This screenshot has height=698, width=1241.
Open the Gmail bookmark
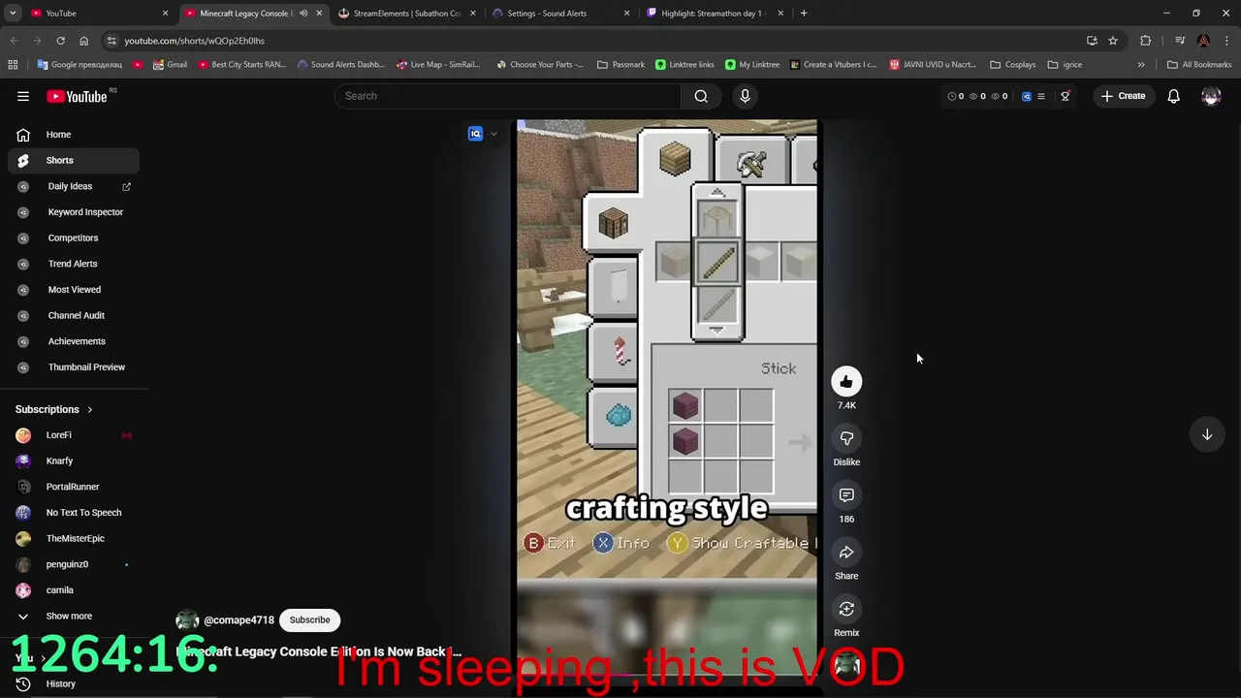pyautogui.click(x=170, y=65)
